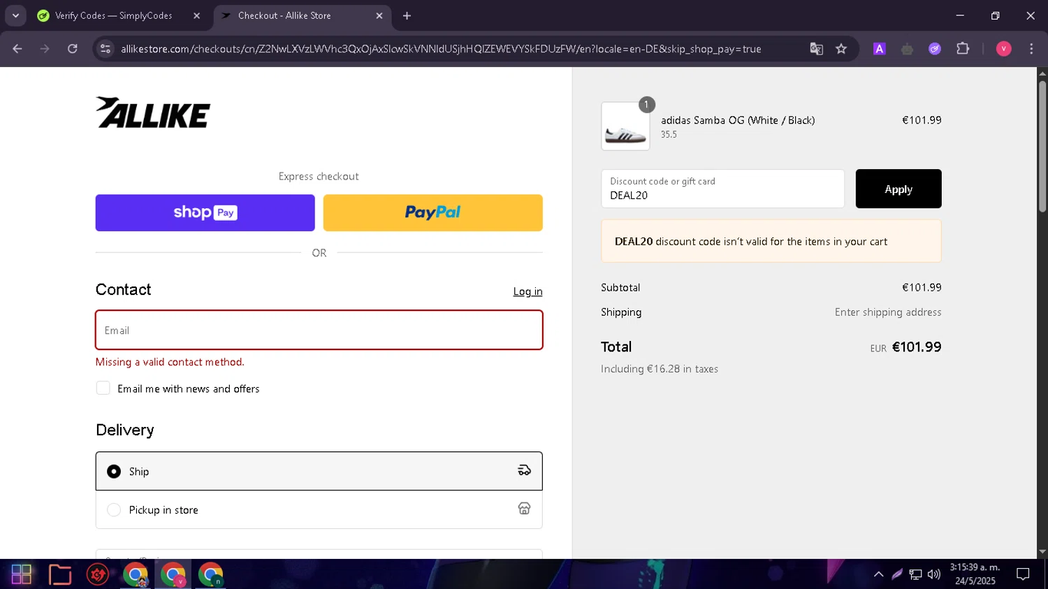Show hidden system tray icons

879,574
